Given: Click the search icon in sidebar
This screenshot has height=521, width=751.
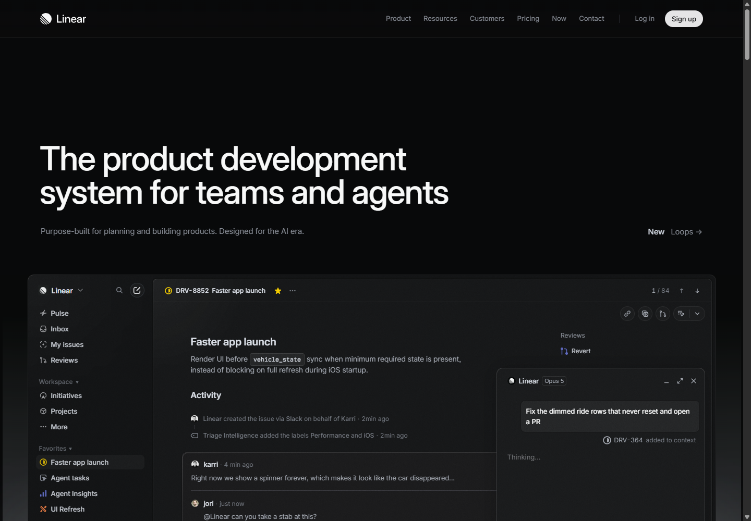Looking at the screenshot, I should (x=119, y=291).
